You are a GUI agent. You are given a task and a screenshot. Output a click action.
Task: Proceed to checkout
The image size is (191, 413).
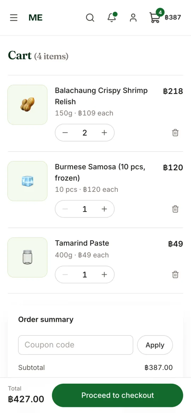(x=117, y=395)
